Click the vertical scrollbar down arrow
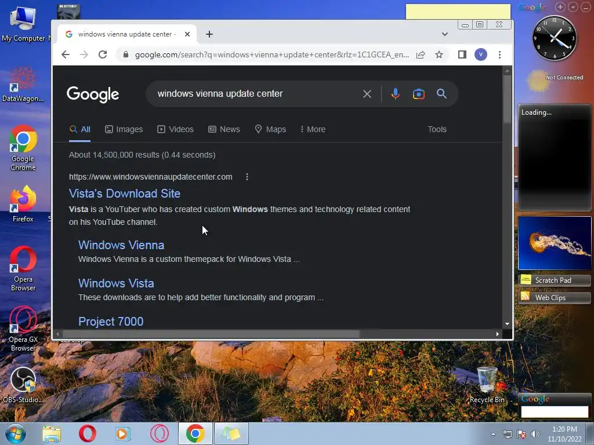Viewport: 594px width, 445px height. point(507,324)
